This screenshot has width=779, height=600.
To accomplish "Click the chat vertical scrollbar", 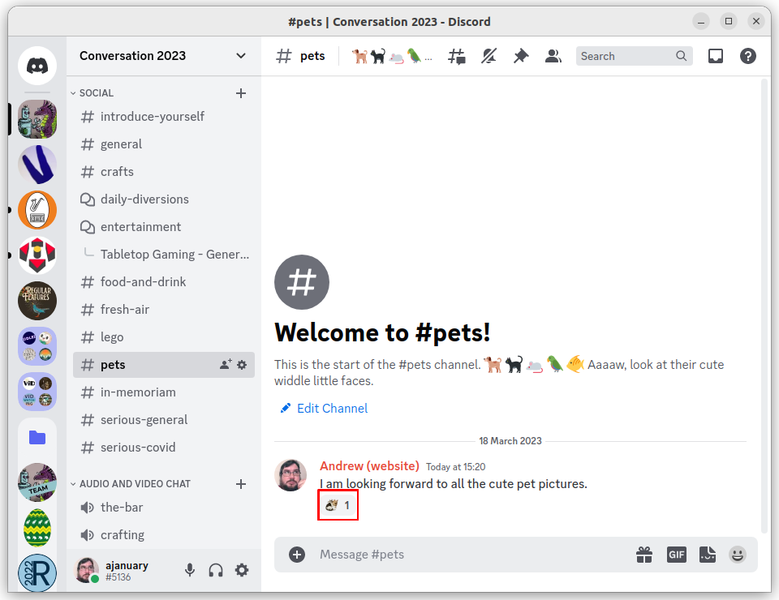I will [764, 305].
